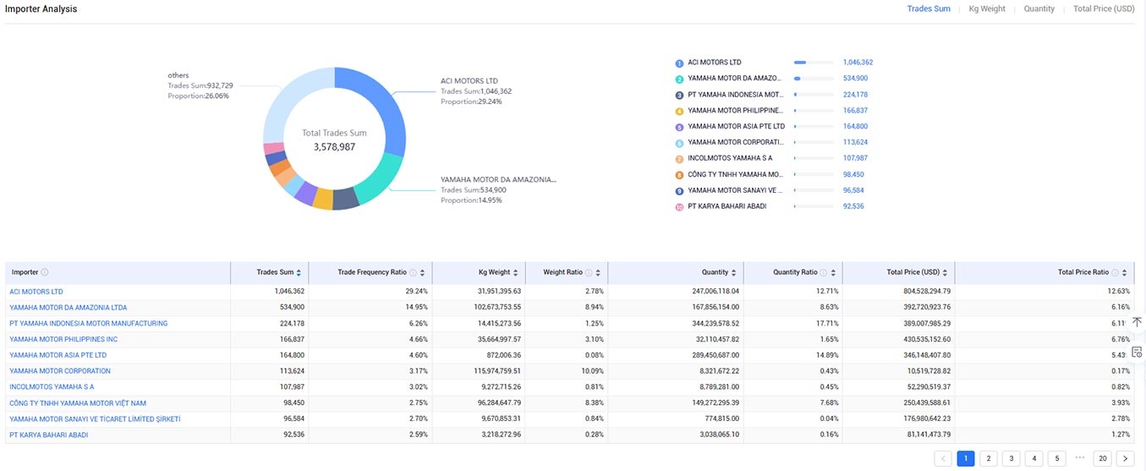1146x471 pixels.
Task: Switch to Trades Sum tab
Action: 929,8
